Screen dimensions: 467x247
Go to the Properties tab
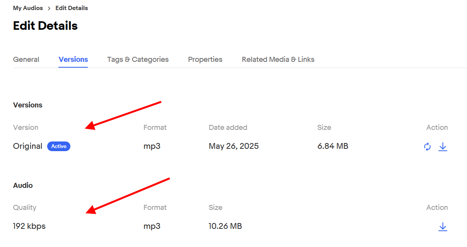point(205,60)
